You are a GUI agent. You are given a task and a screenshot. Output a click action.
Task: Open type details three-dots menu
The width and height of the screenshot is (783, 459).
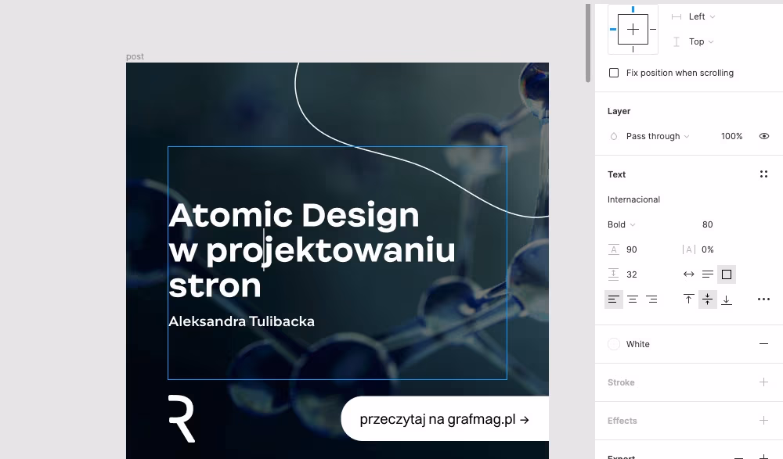pyautogui.click(x=763, y=299)
